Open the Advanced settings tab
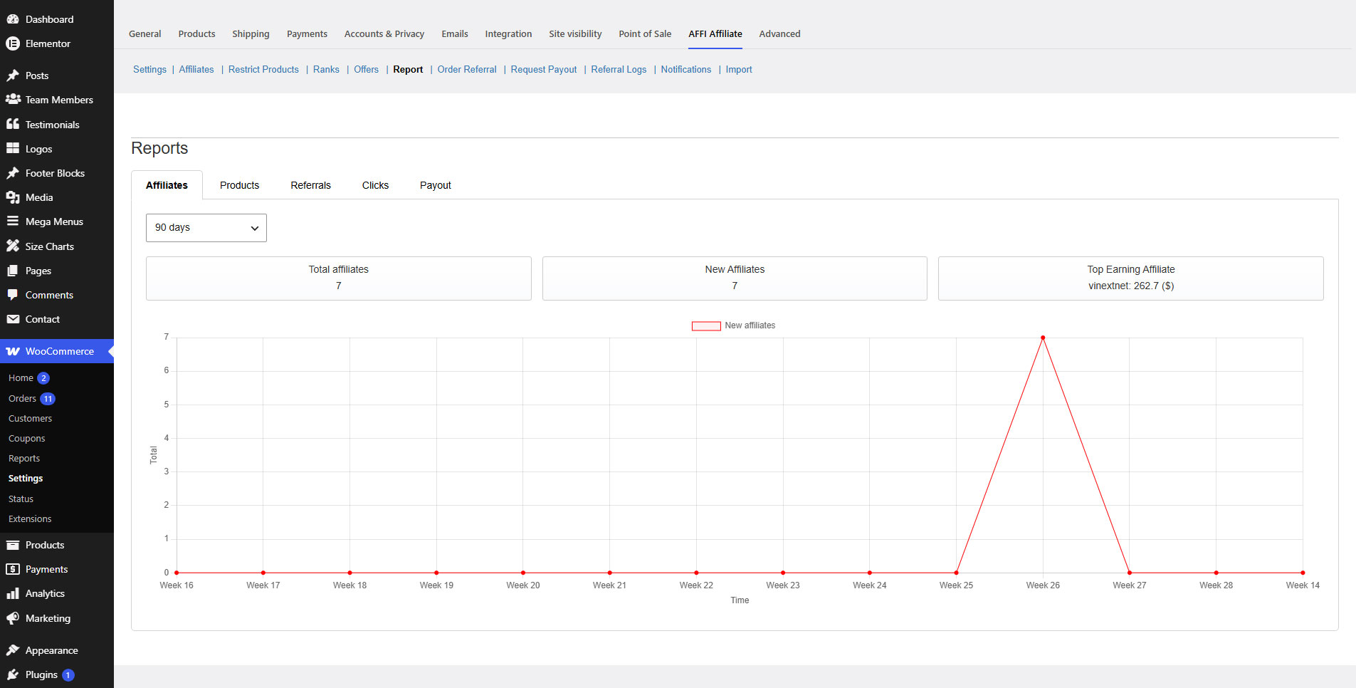This screenshot has width=1356, height=688. 779,33
